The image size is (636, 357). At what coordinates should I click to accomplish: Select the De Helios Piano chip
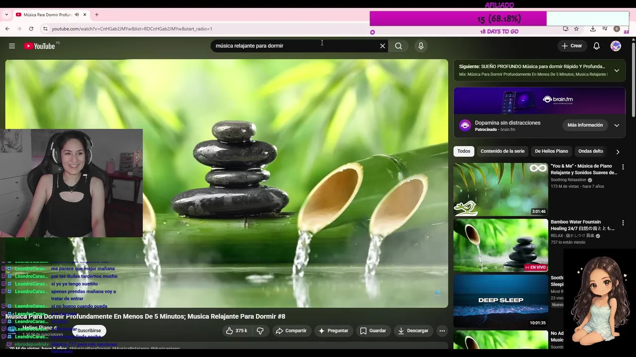(x=551, y=151)
